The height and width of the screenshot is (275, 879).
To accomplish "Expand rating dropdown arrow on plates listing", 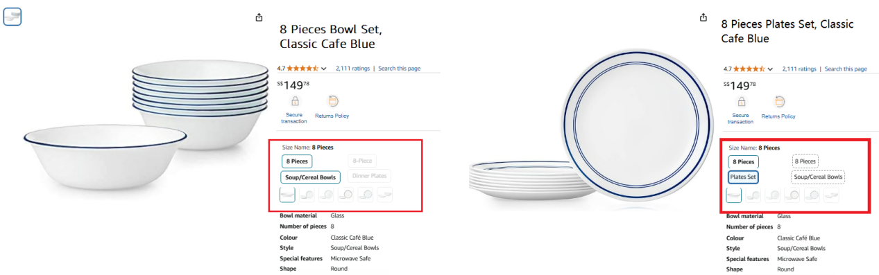I will coord(771,69).
